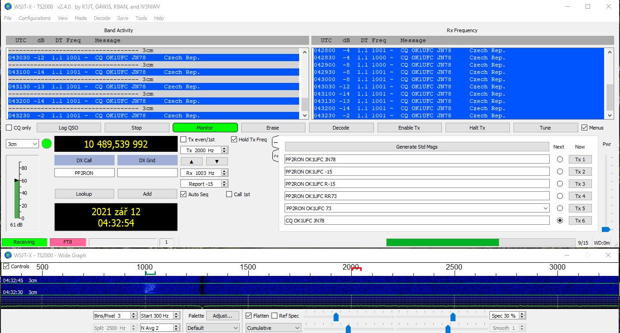Viewport: 620px width, 333px height.
Task: Click the DX Grid input field
Action: click(147, 173)
